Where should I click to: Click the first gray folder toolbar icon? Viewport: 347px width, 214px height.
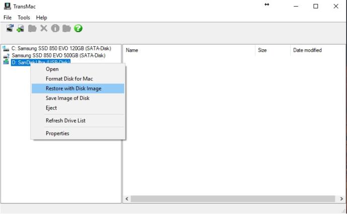pyautogui.click(x=32, y=29)
